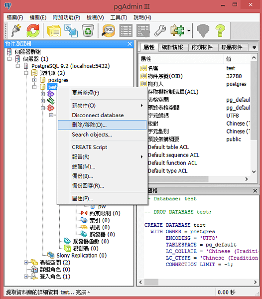
Task: Switch to the 依賴物件 tab
Action: 202,47
